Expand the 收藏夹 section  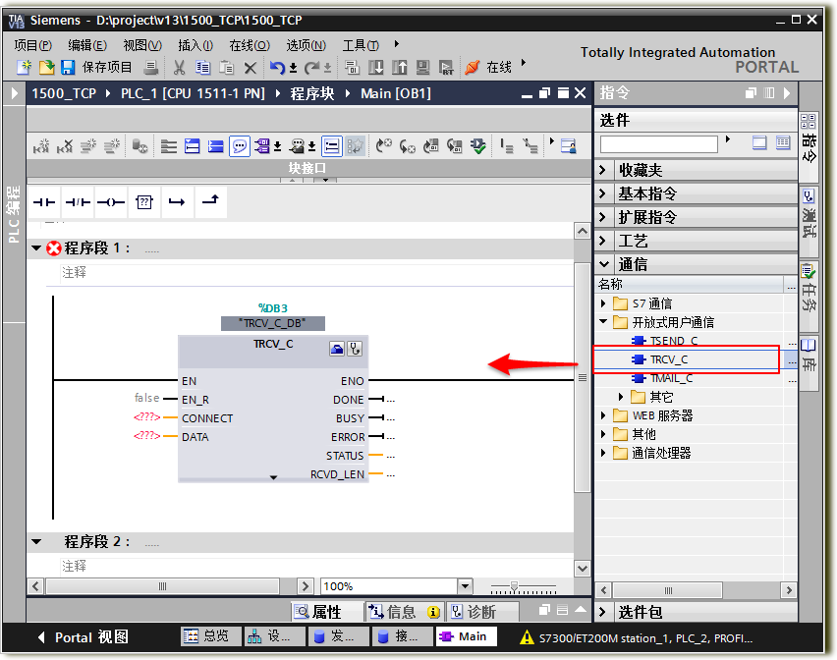[x=602, y=170]
